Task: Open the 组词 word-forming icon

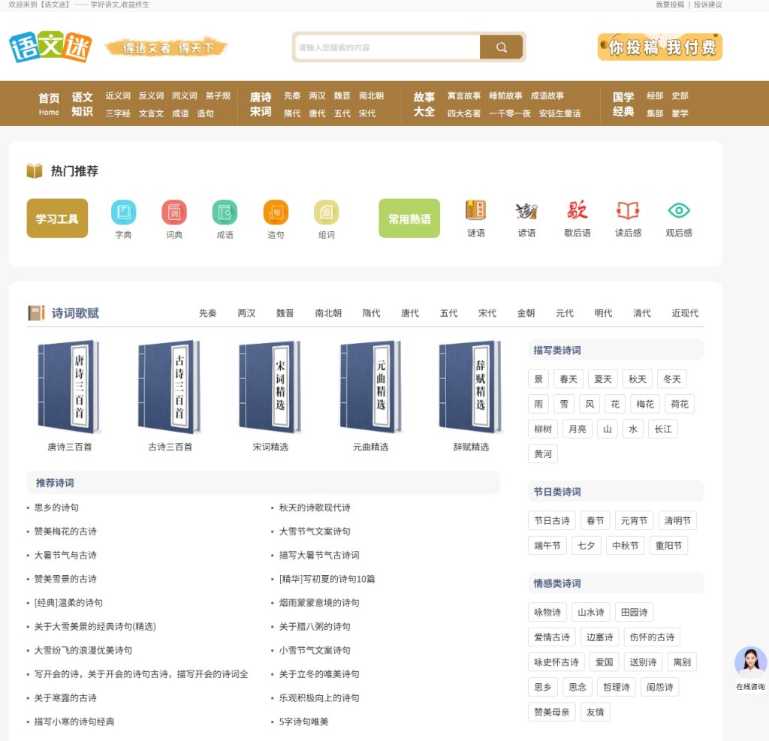Action: coord(326,212)
